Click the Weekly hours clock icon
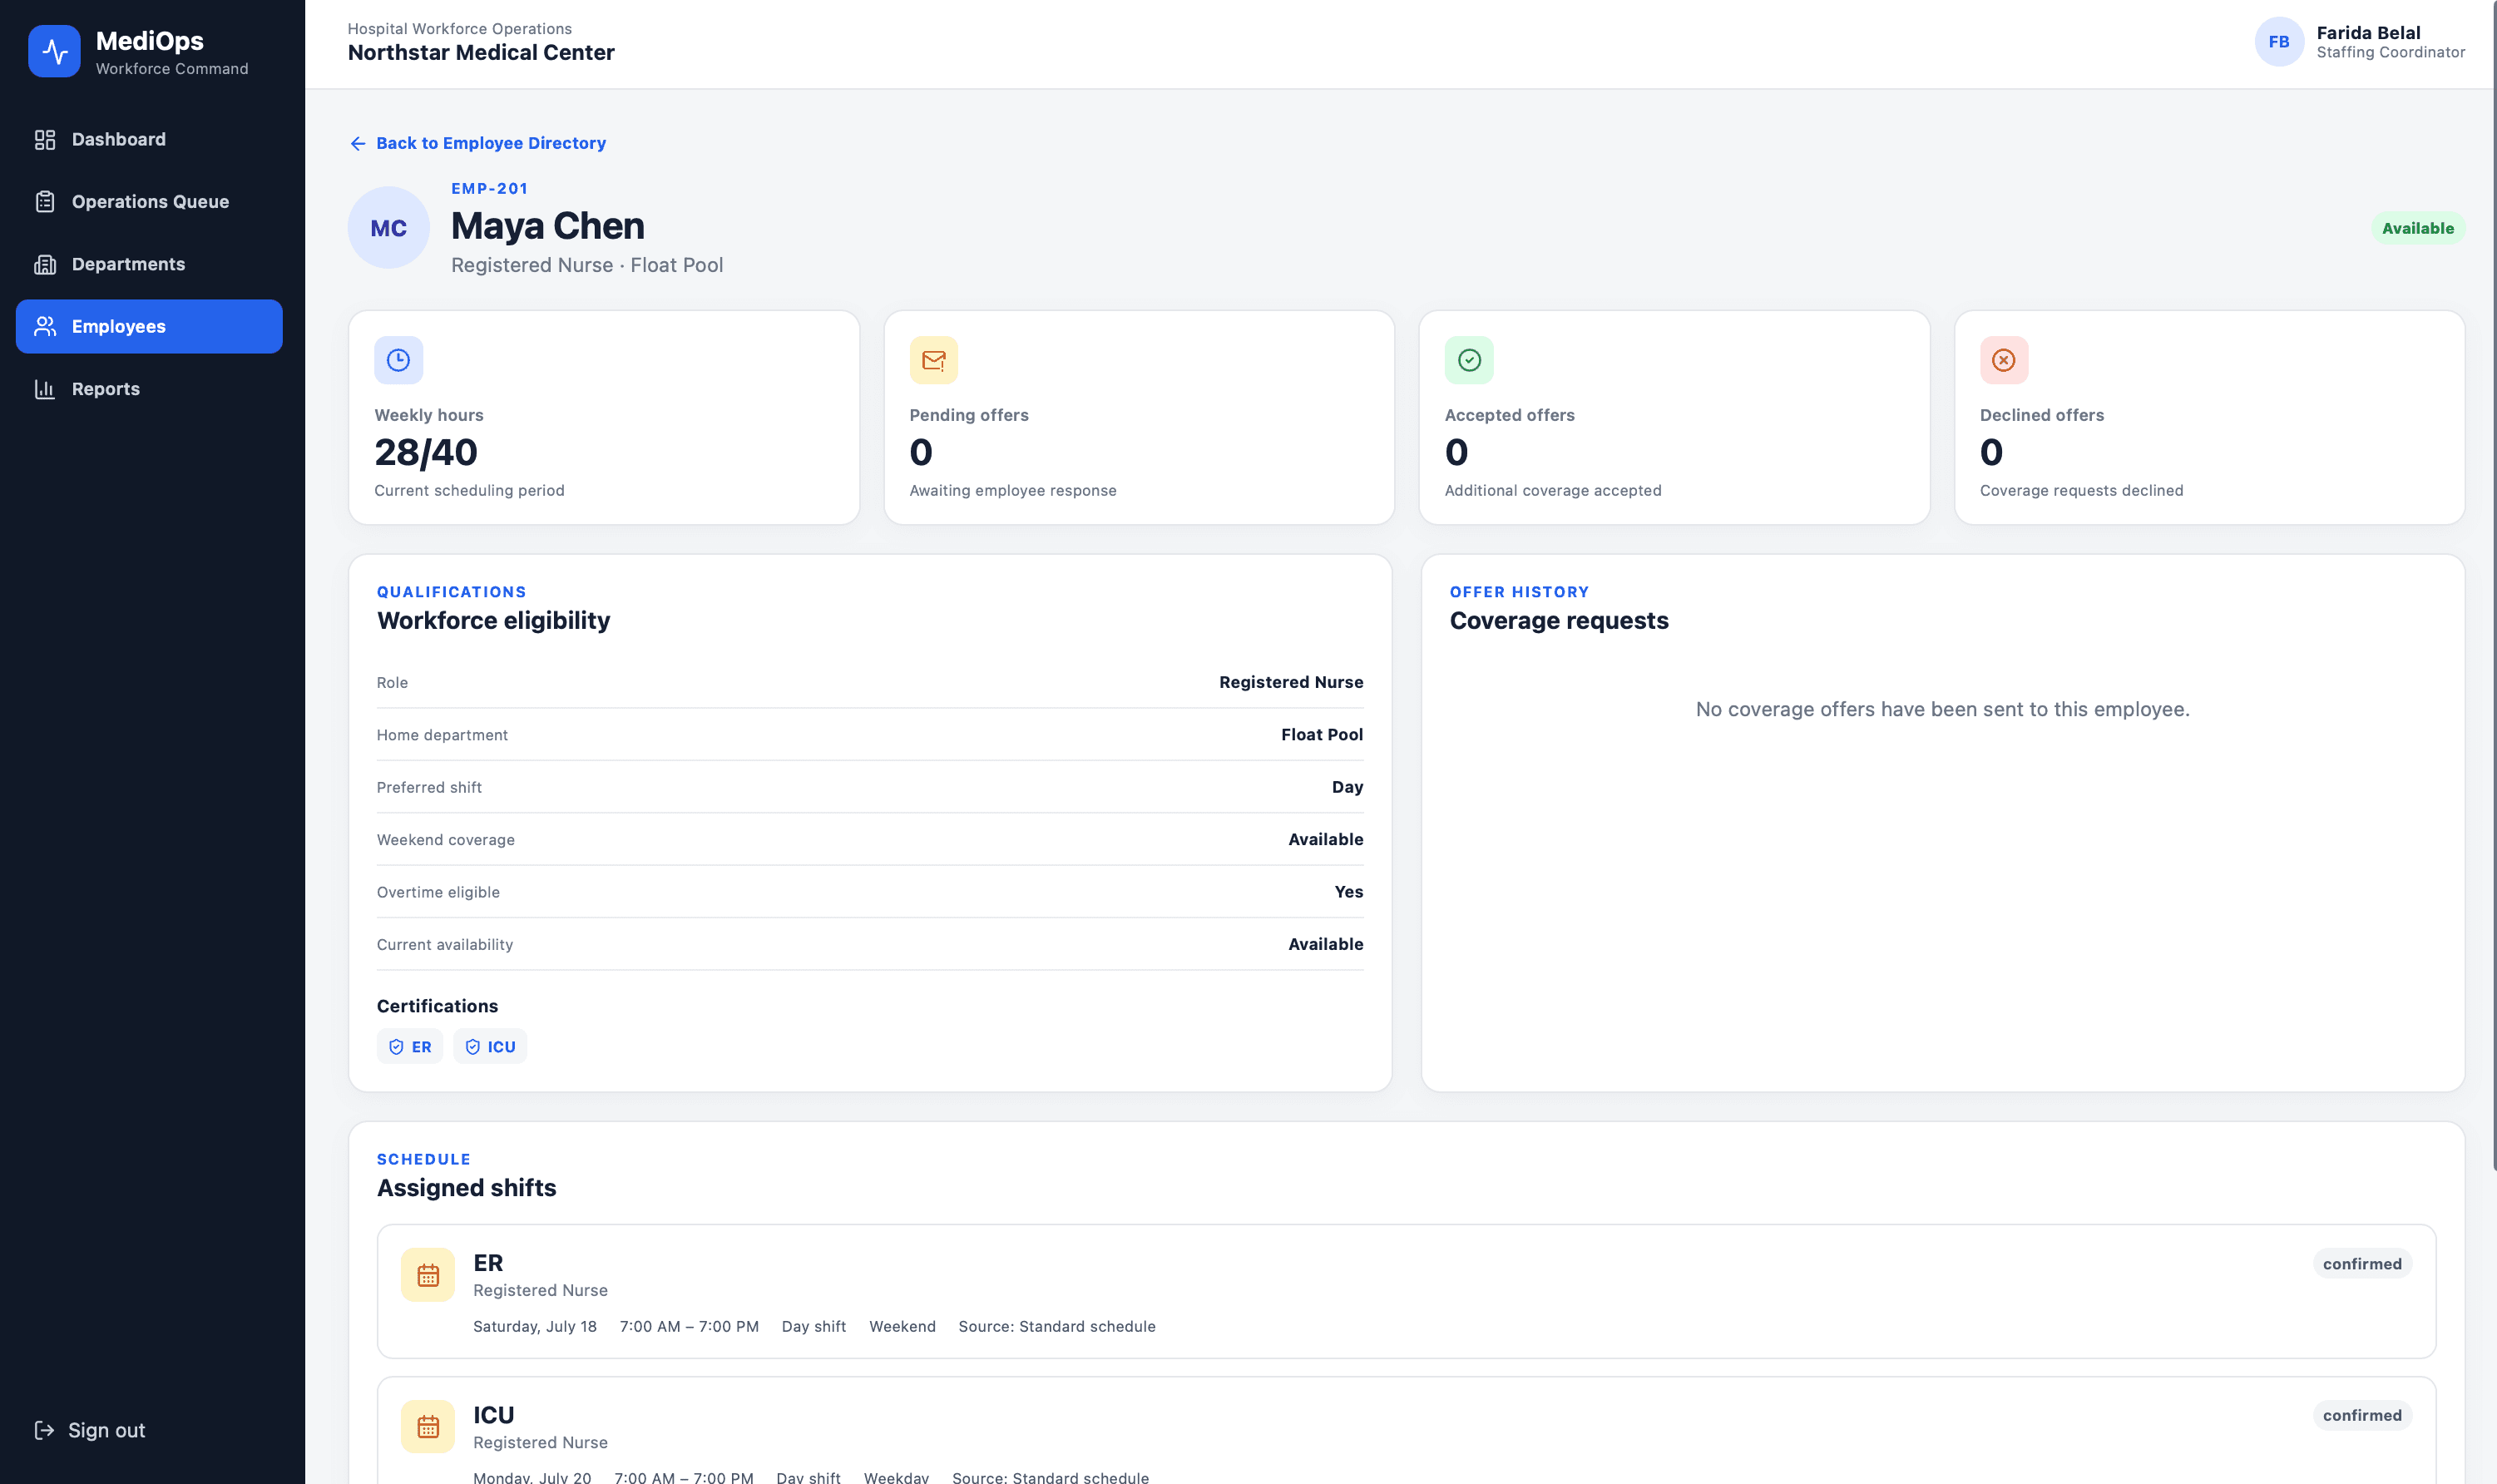Viewport: 2497px width, 1484px height. [399, 360]
